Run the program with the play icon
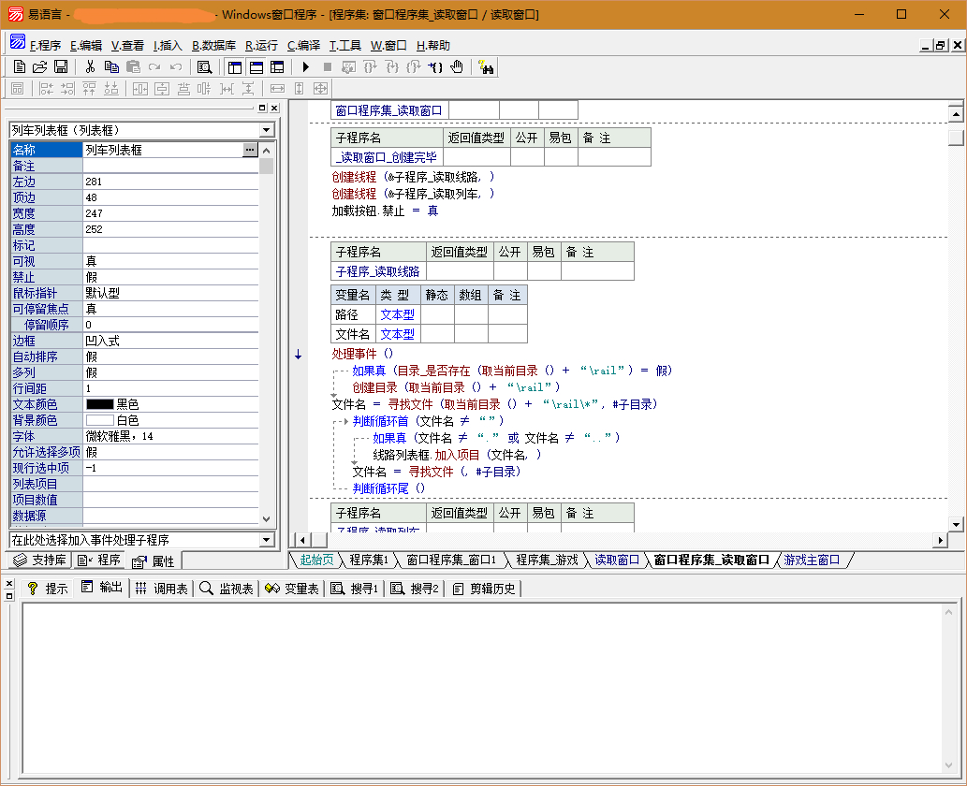Screen dimensions: 967x786 305,66
